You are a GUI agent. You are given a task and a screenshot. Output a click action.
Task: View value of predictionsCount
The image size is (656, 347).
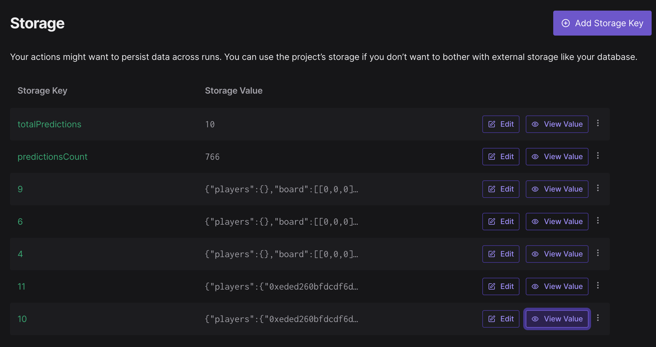557,157
